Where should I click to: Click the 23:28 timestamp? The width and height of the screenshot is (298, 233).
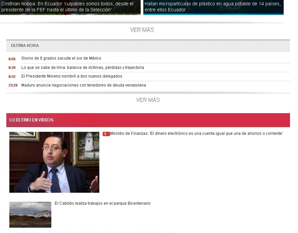pyautogui.click(x=13, y=86)
